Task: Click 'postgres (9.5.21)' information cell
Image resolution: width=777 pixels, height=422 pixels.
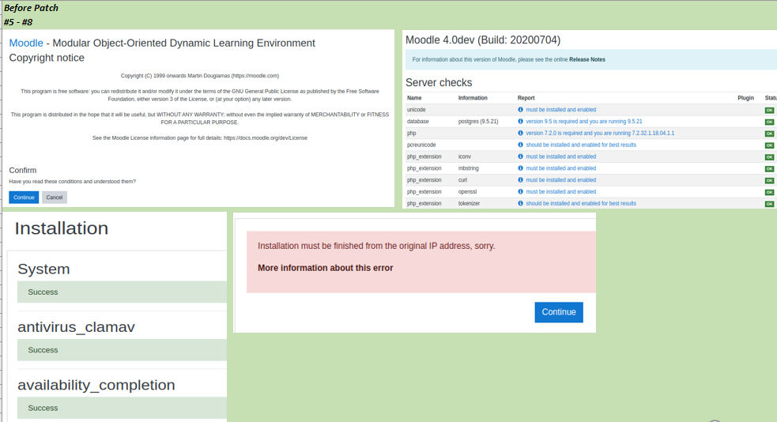Action: pyautogui.click(x=478, y=122)
